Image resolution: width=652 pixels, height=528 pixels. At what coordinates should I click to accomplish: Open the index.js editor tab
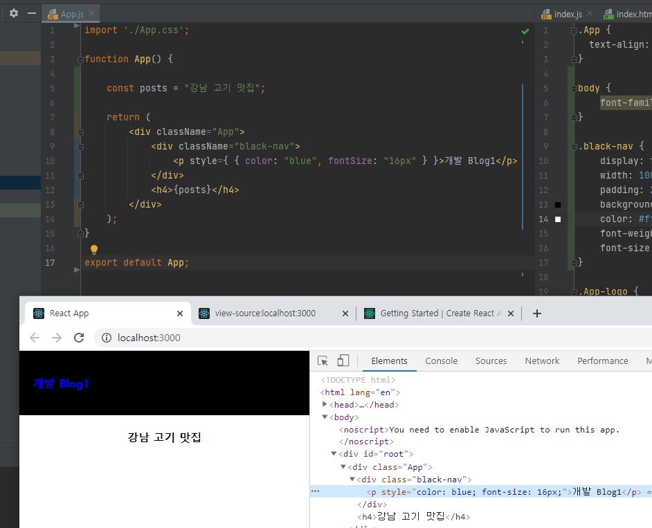(562, 14)
